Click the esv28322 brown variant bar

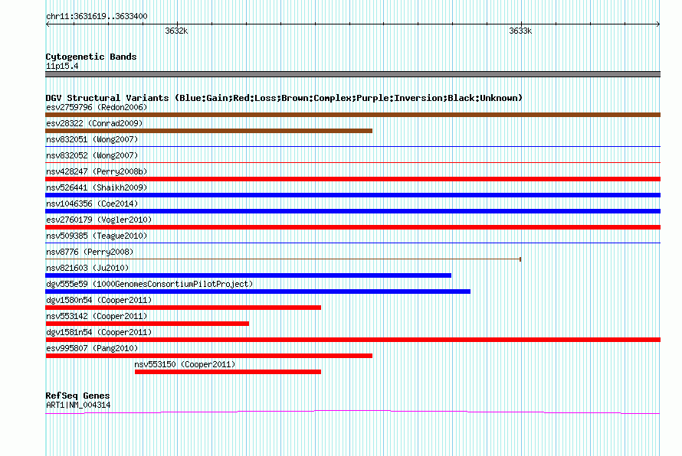(x=208, y=131)
